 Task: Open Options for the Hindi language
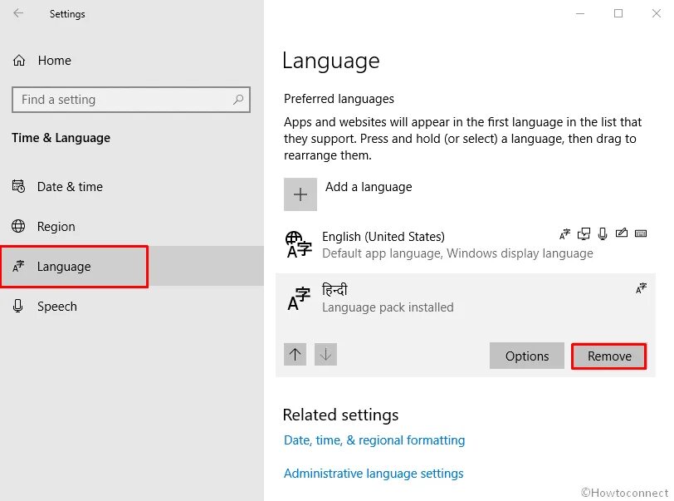[x=527, y=356]
